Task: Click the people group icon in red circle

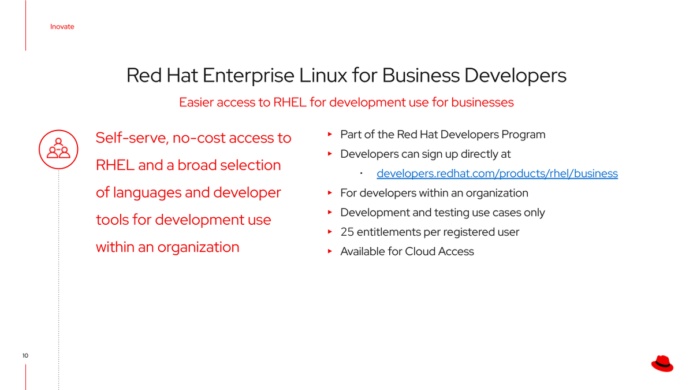Action: 58,149
